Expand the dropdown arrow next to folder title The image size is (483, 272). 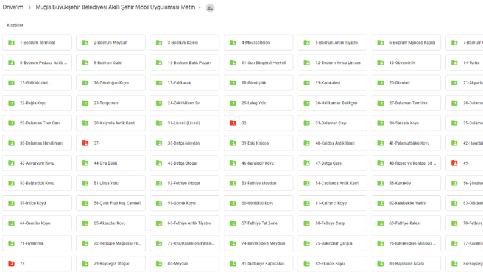tap(200, 7)
